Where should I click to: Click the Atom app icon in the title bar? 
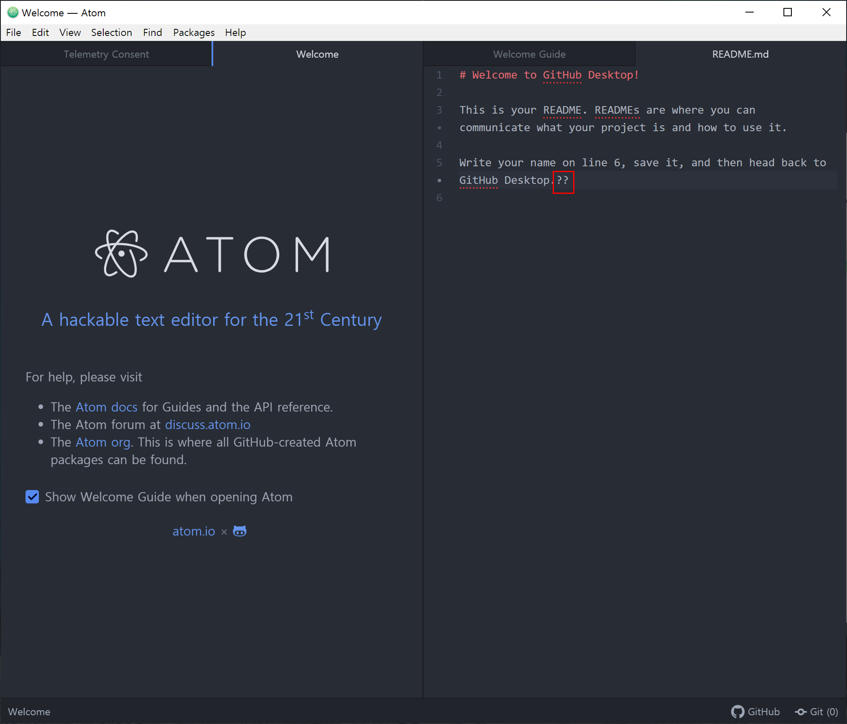(13, 13)
